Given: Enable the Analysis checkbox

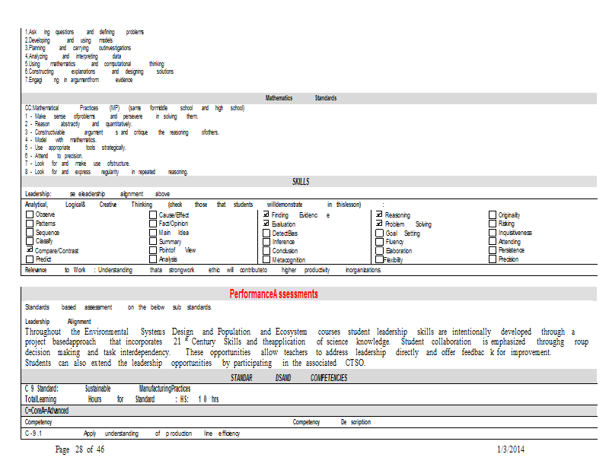Looking at the screenshot, I should [x=153, y=259].
